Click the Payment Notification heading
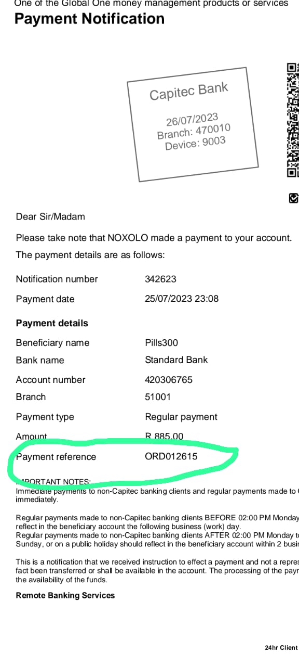The image size is (299, 666). (x=89, y=19)
